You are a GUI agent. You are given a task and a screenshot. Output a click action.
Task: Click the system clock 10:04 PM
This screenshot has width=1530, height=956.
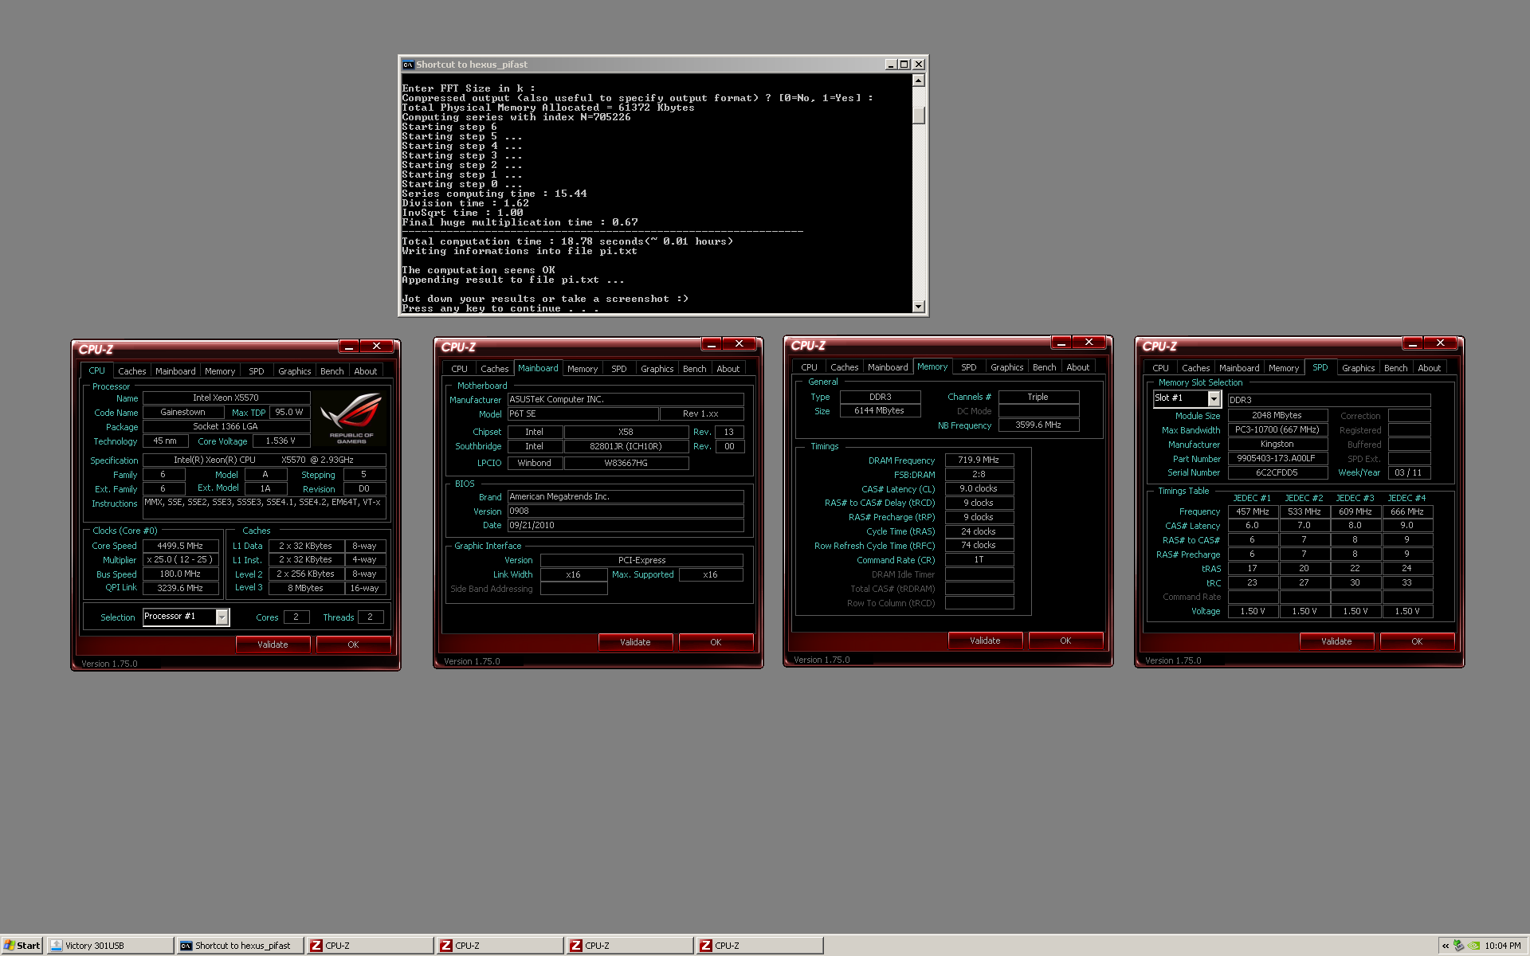(x=1503, y=946)
